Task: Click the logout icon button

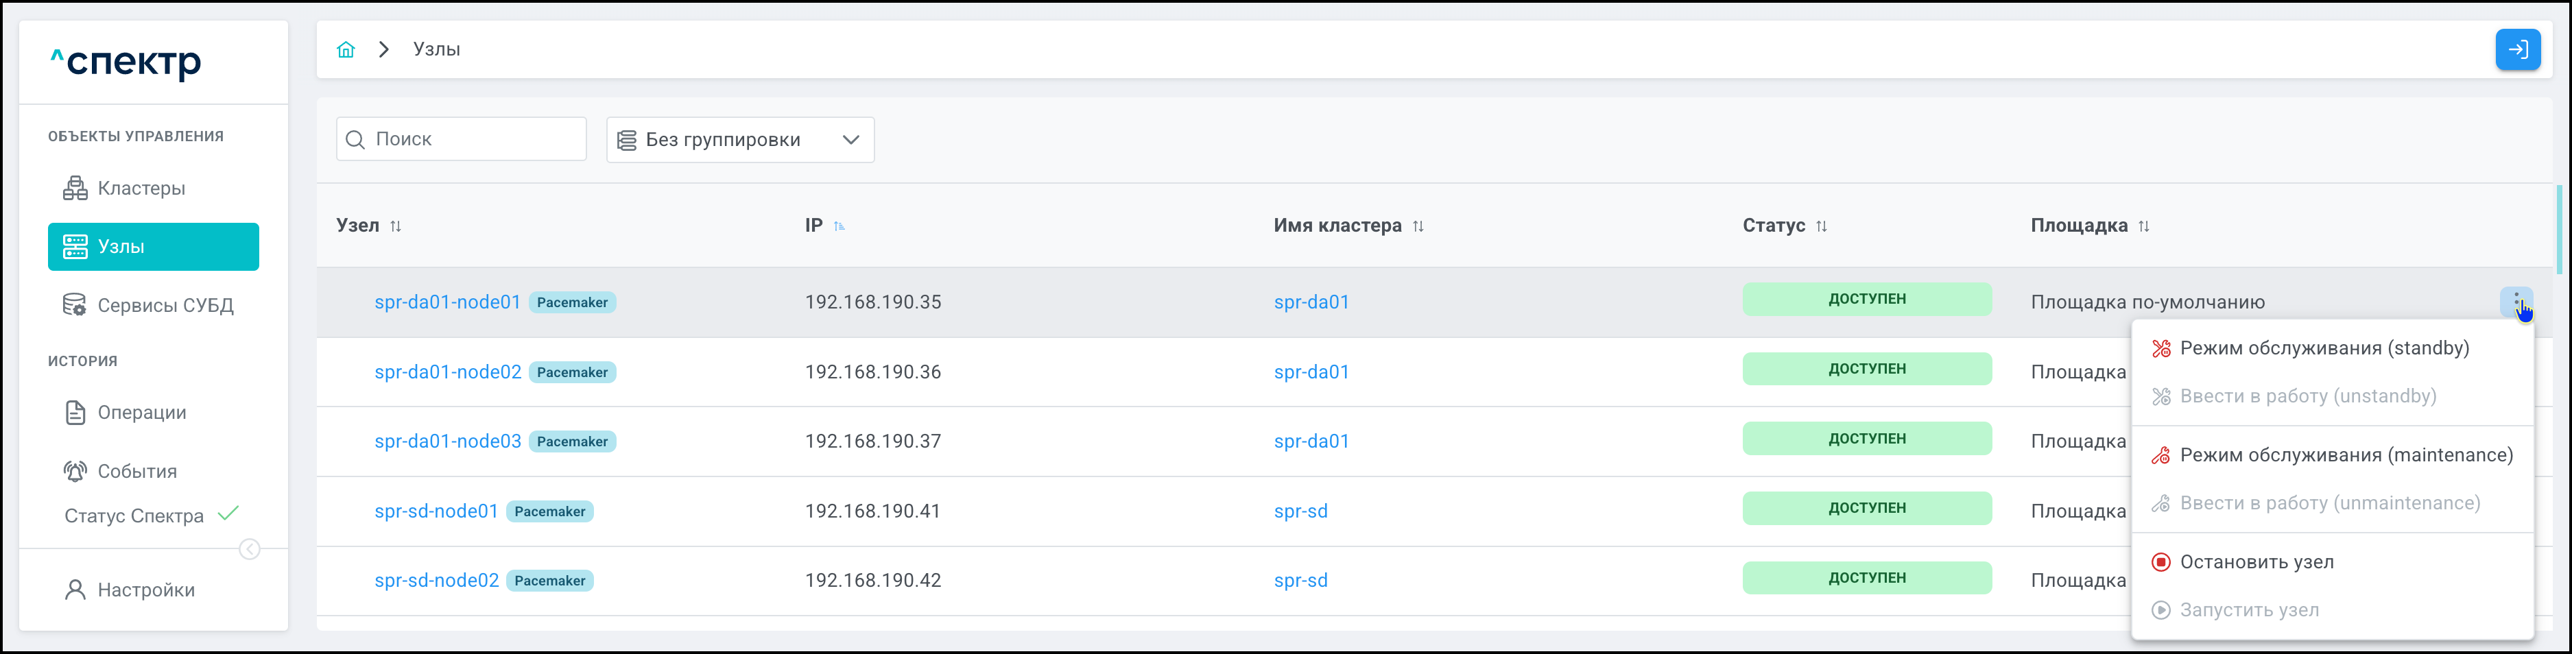Action: (2517, 50)
